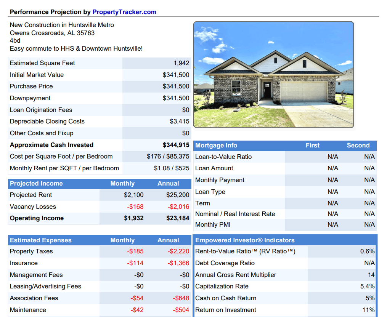Select the Mortgage Info section header
This screenshot has width=387, height=317.
[x=216, y=145]
